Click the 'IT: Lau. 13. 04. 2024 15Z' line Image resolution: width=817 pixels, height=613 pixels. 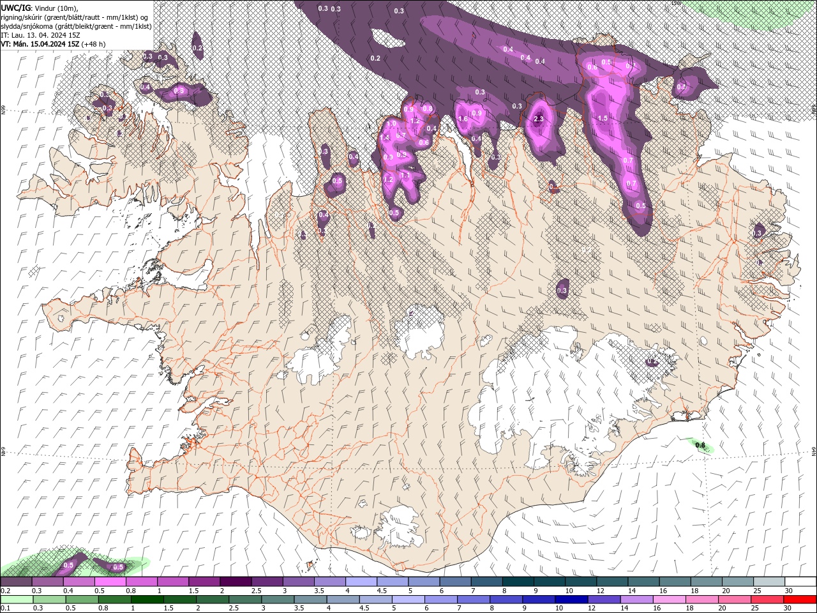point(40,34)
